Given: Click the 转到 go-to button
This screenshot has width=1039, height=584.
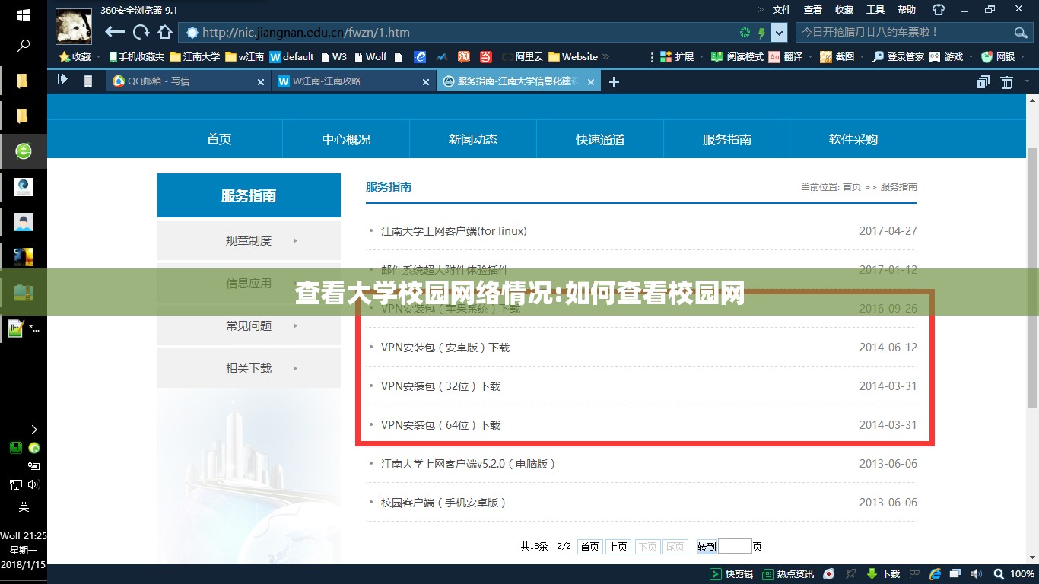Looking at the screenshot, I should pyautogui.click(x=707, y=547).
